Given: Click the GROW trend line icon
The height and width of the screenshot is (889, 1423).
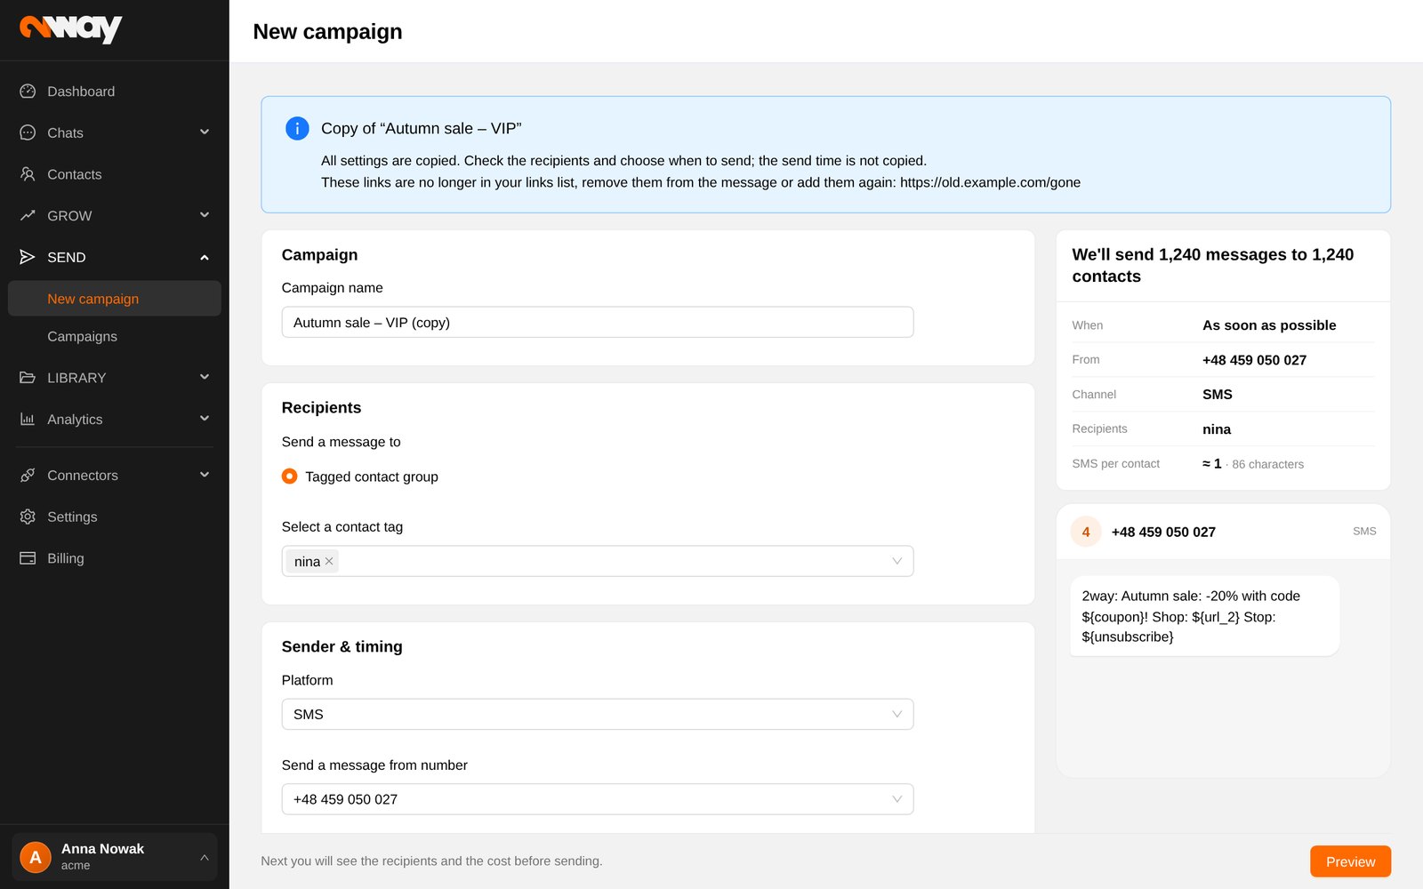Looking at the screenshot, I should (x=28, y=215).
